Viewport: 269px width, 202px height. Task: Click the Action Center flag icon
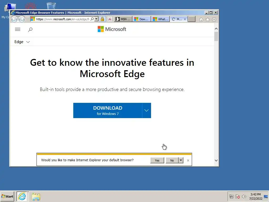237,196
